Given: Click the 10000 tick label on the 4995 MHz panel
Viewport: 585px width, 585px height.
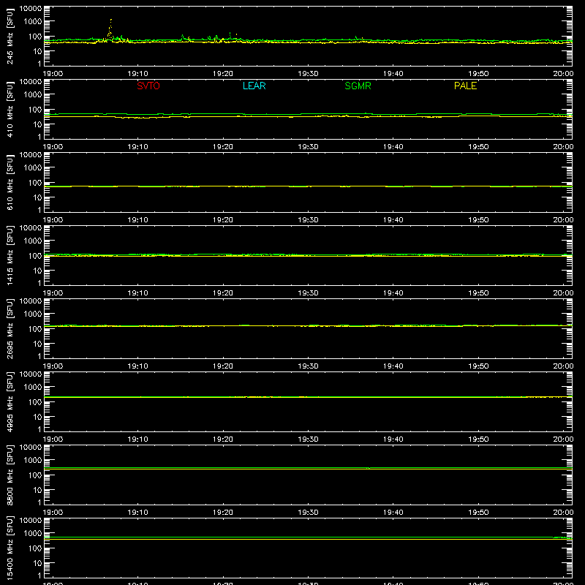Looking at the screenshot, I should click(31, 374).
